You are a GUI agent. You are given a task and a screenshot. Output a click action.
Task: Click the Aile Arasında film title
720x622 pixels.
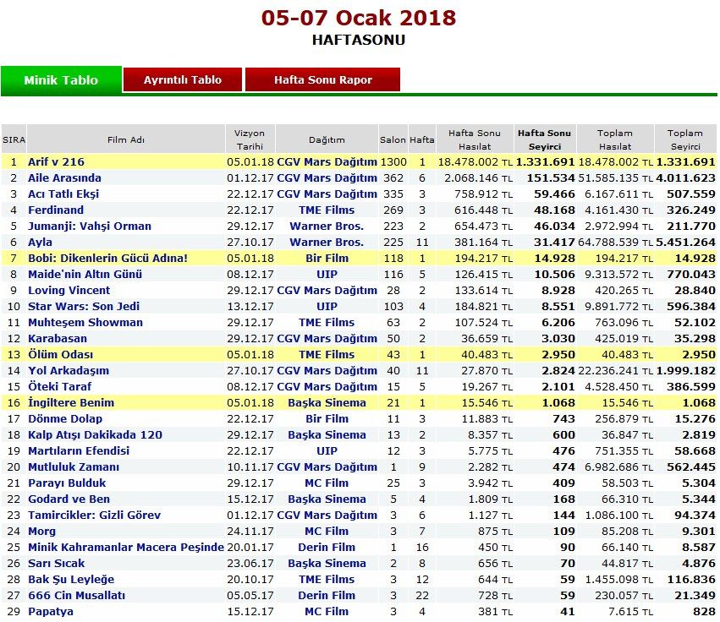(64, 177)
